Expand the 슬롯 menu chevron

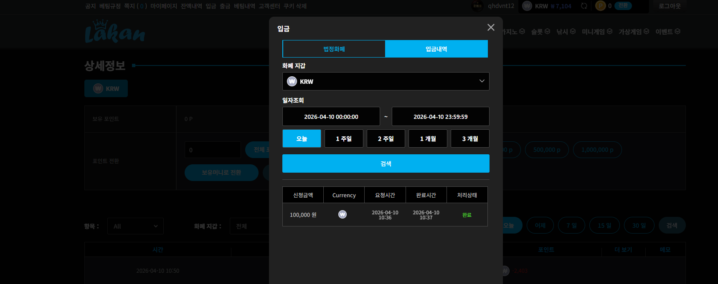pos(547,31)
